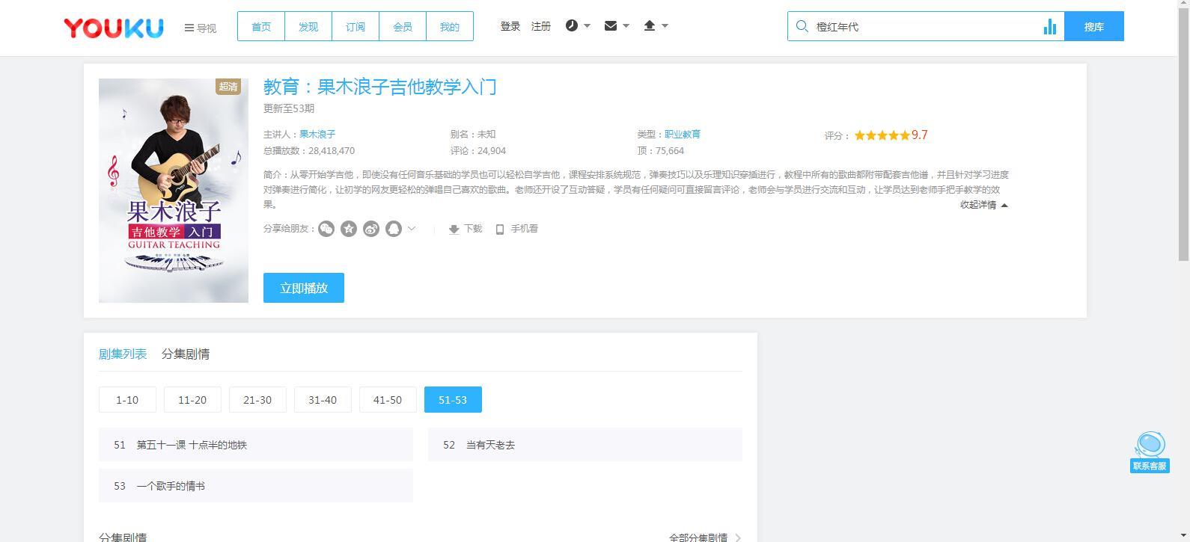Go to the 会员 nav tab

(403, 27)
